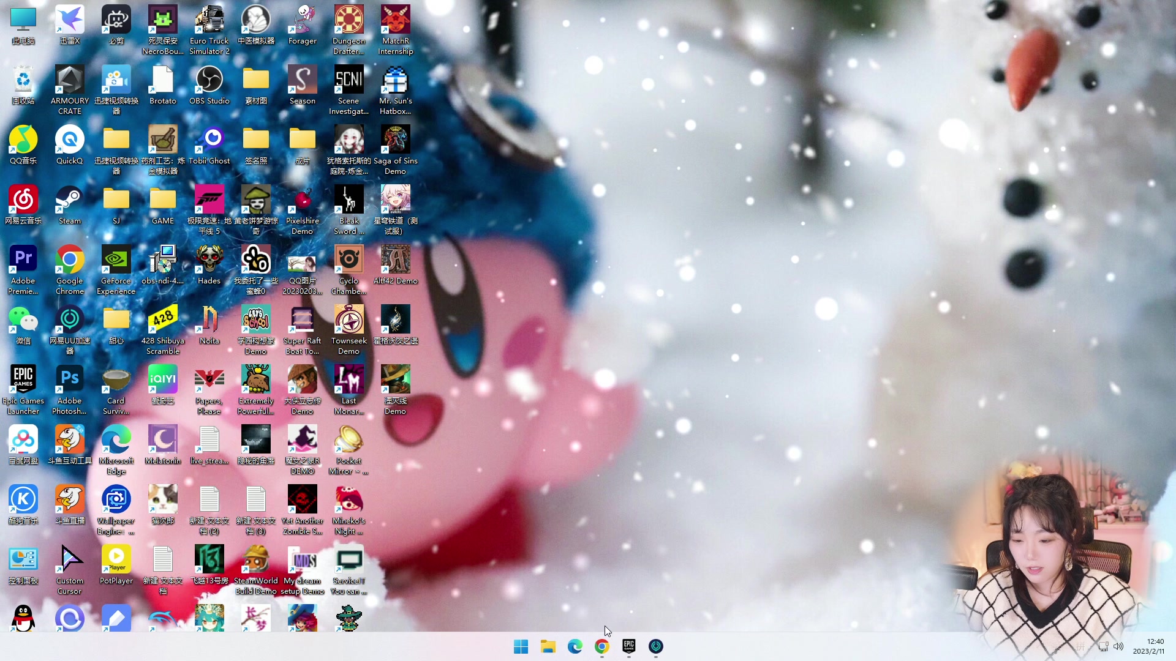The image size is (1176, 661).
Task: Select the Last Monar... shortcut
Action: (x=349, y=390)
